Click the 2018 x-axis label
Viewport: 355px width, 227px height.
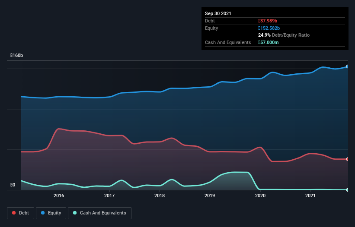pos(160,195)
